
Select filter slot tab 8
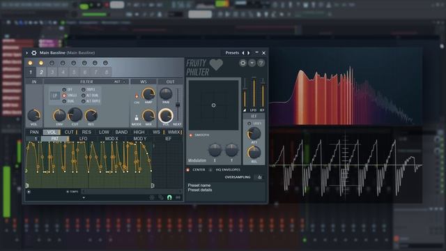(106, 73)
